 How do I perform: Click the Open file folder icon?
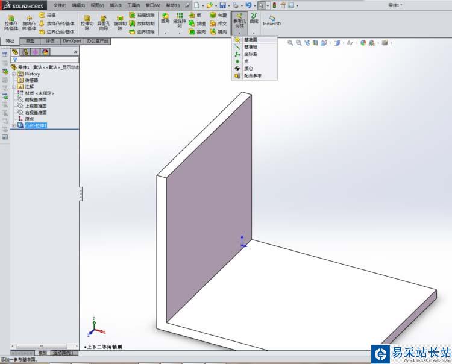[x=210, y=5]
